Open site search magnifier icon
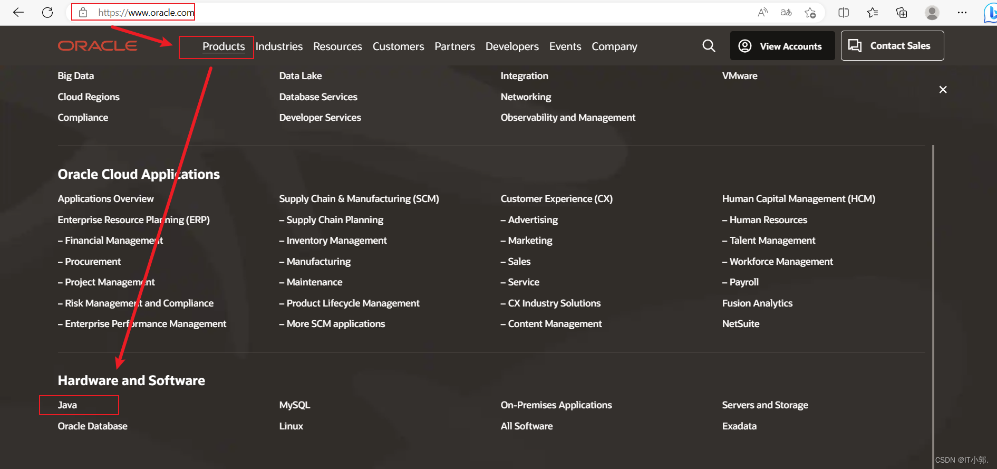 (709, 46)
